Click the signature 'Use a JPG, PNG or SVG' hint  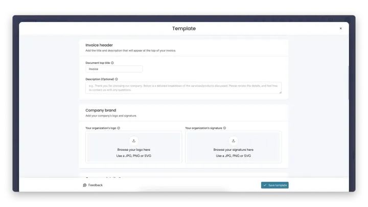234,156
